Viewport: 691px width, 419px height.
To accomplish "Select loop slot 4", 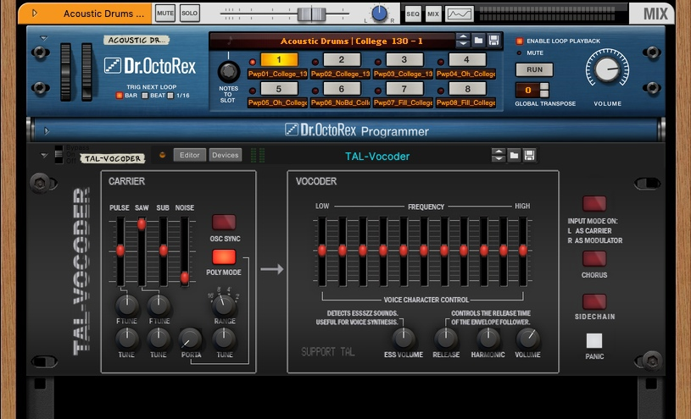I will [467, 59].
